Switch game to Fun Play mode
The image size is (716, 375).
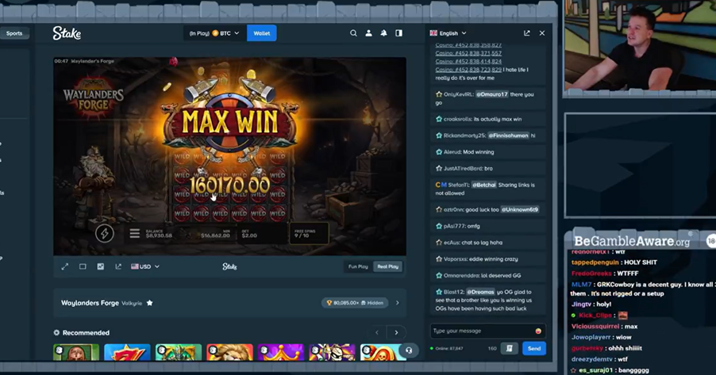[358, 266]
